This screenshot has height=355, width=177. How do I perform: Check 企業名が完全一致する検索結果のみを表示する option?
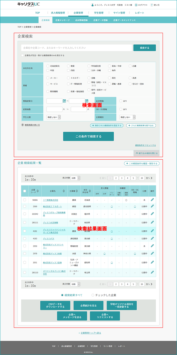click(23, 55)
